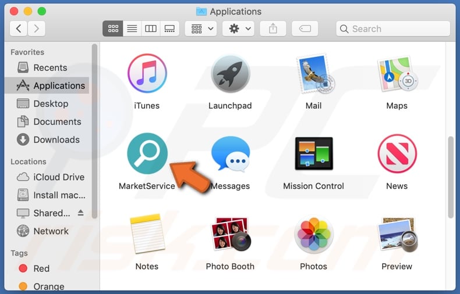
Task: Click the Locations section header
Action: 29,162
